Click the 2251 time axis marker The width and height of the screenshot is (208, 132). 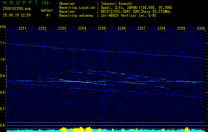[x=22, y=28]
